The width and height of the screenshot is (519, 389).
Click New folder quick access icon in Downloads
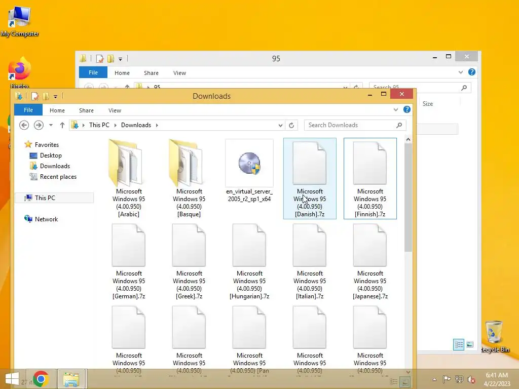coord(46,96)
